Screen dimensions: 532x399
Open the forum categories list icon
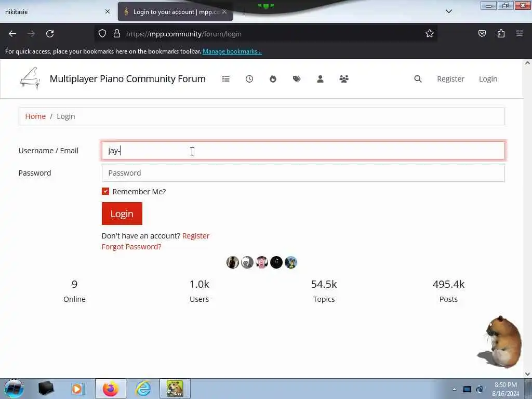pyautogui.click(x=225, y=79)
